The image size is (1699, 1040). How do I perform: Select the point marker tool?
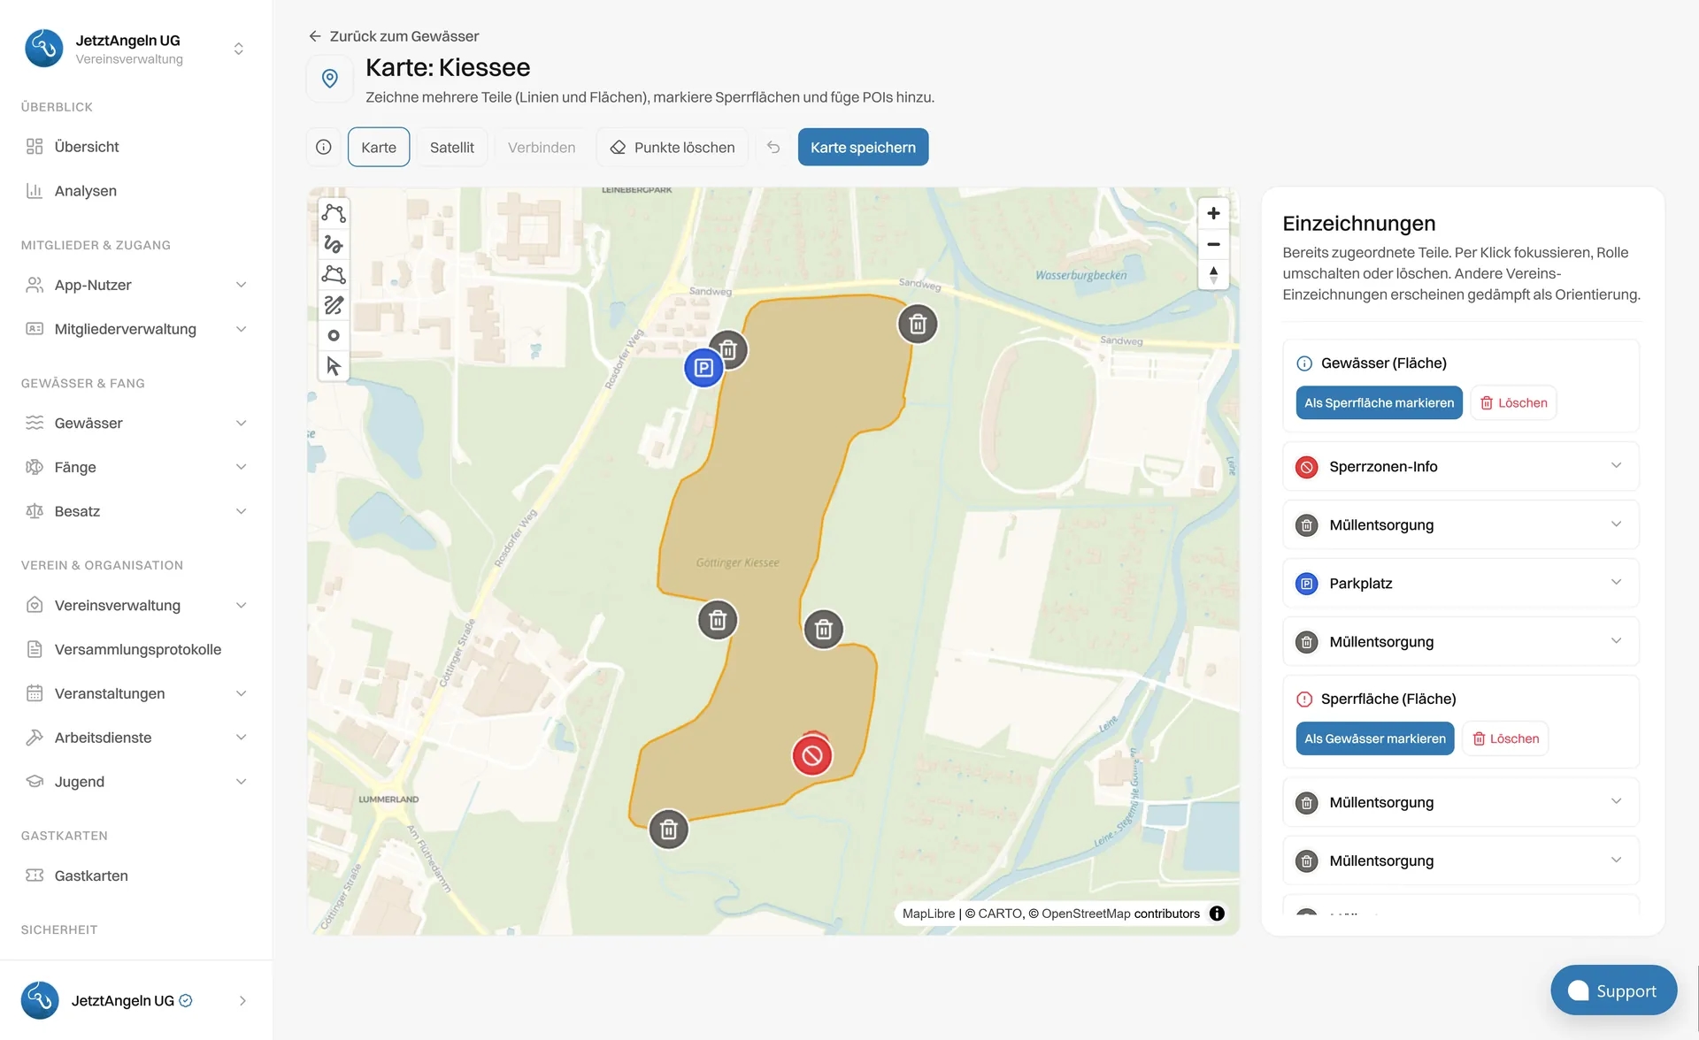pos(334,335)
